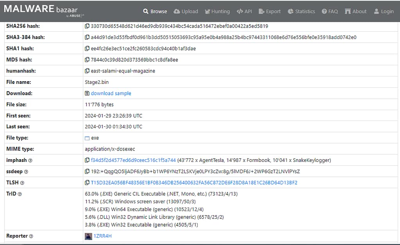The height and width of the screenshot is (245, 400).
Task: Navigate to the Statistics page
Action: (301, 11)
